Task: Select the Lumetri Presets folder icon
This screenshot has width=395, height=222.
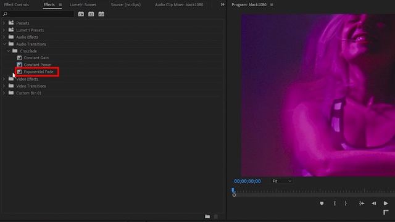Action: 11,30
